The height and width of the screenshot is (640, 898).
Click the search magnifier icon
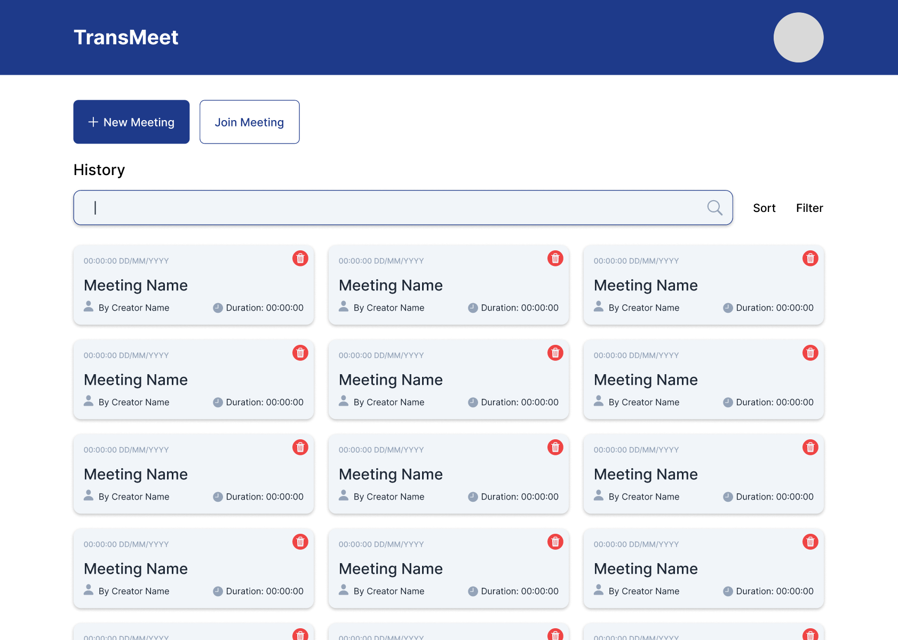point(714,208)
